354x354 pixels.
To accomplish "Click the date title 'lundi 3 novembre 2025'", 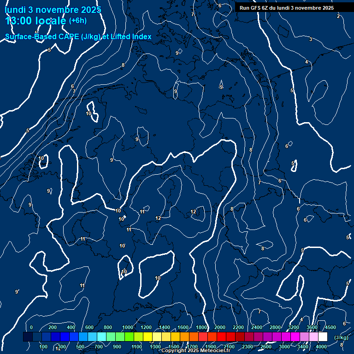I will 53,10.
